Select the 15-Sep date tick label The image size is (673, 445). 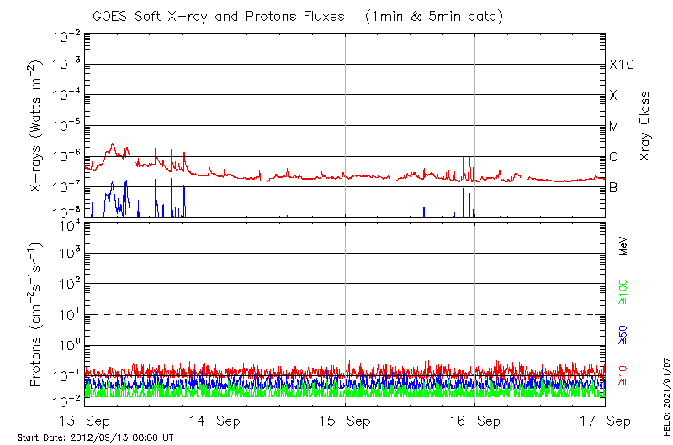coord(345,422)
